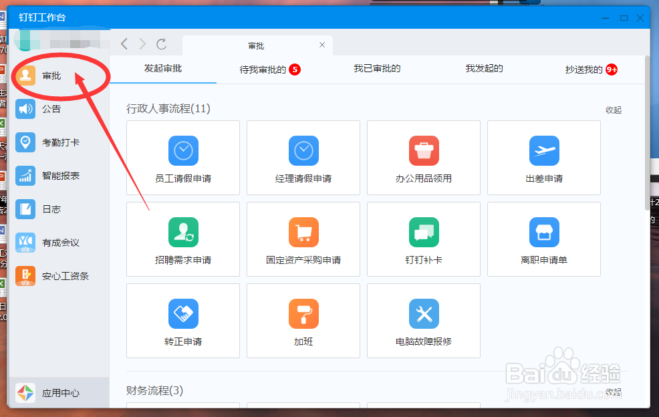The height and width of the screenshot is (417, 659).
Task: Open 招聘需求申请 recruitment request icon
Action: tap(182, 239)
